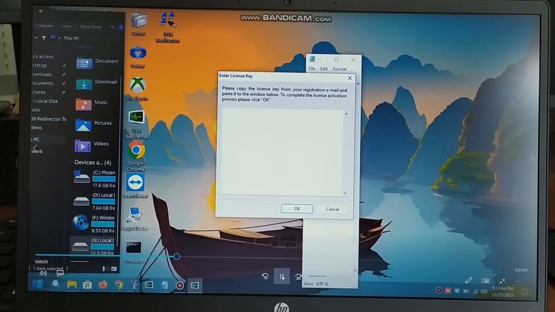Image resolution: width=555 pixels, height=312 pixels.
Task: Open Chrome from taskbar
Action: tap(118, 285)
